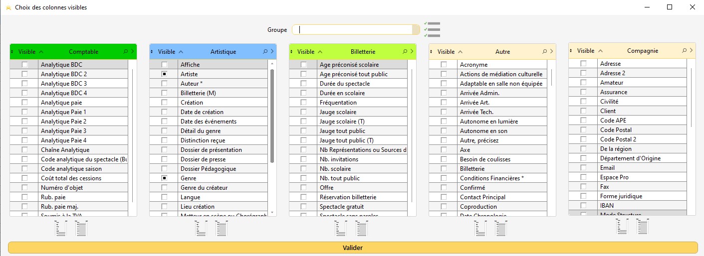Click the right chevron in Autre header

point(551,51)
